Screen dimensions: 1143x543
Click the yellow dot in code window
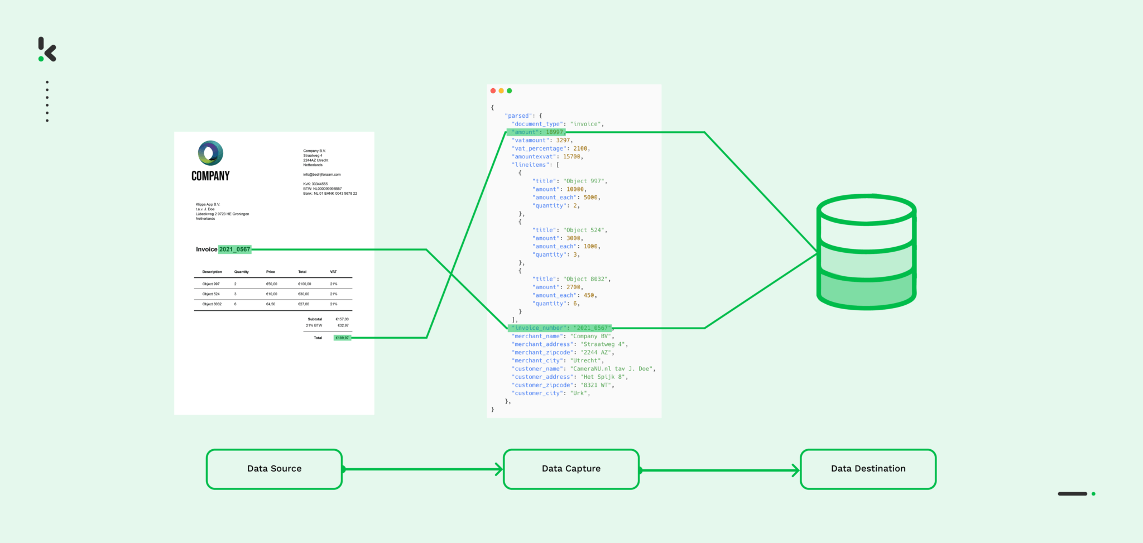(x=501, y=91)
